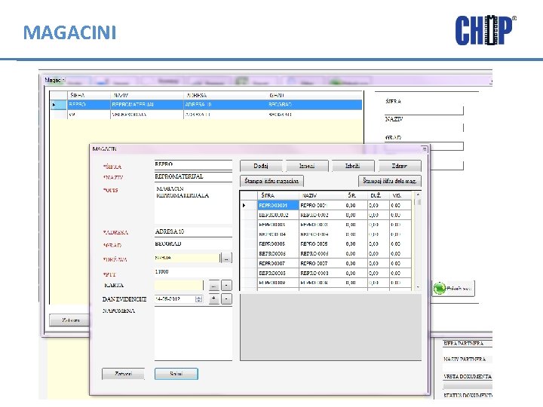Select the REPRO00007 code cell
Screen dimensions: 543x407
[x=278, y=263]
